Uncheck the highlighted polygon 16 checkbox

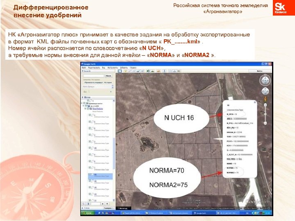[x=90, y=175]
